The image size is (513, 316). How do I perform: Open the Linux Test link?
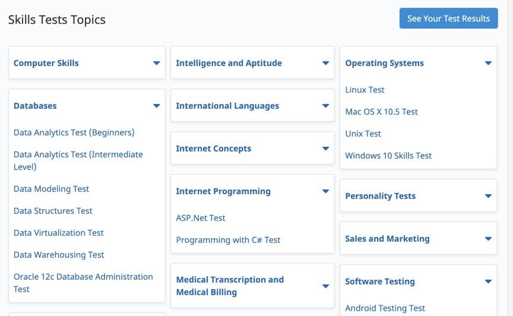pos(365,90)
